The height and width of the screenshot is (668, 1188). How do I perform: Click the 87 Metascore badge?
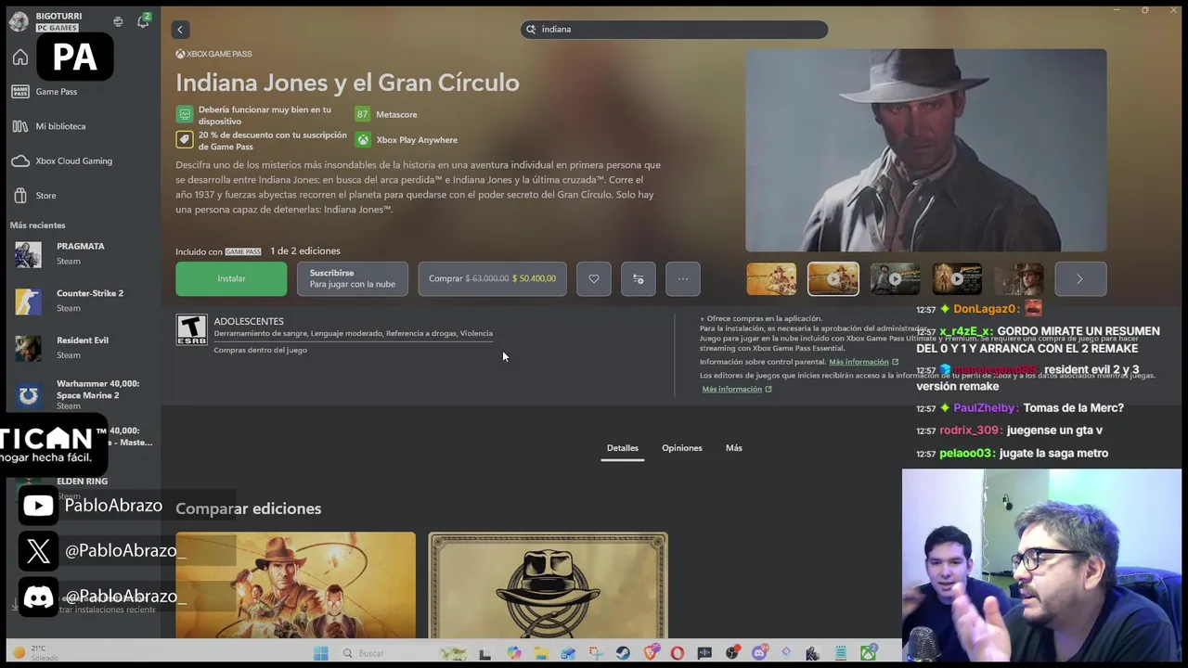[362, 114]
